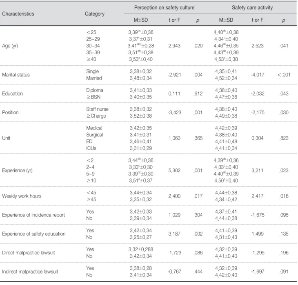Select the 'Position' row label
The image size is (298, 285).
pos(10,113)
